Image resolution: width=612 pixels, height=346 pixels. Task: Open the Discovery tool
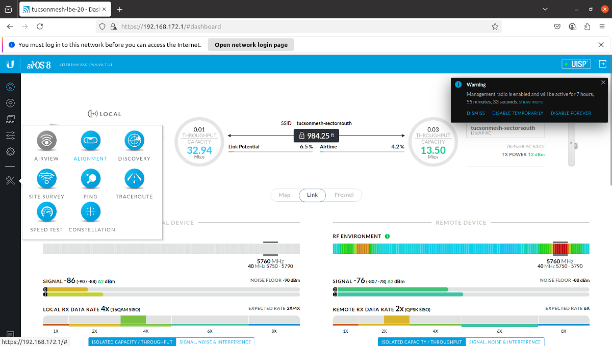coord(134,141)
